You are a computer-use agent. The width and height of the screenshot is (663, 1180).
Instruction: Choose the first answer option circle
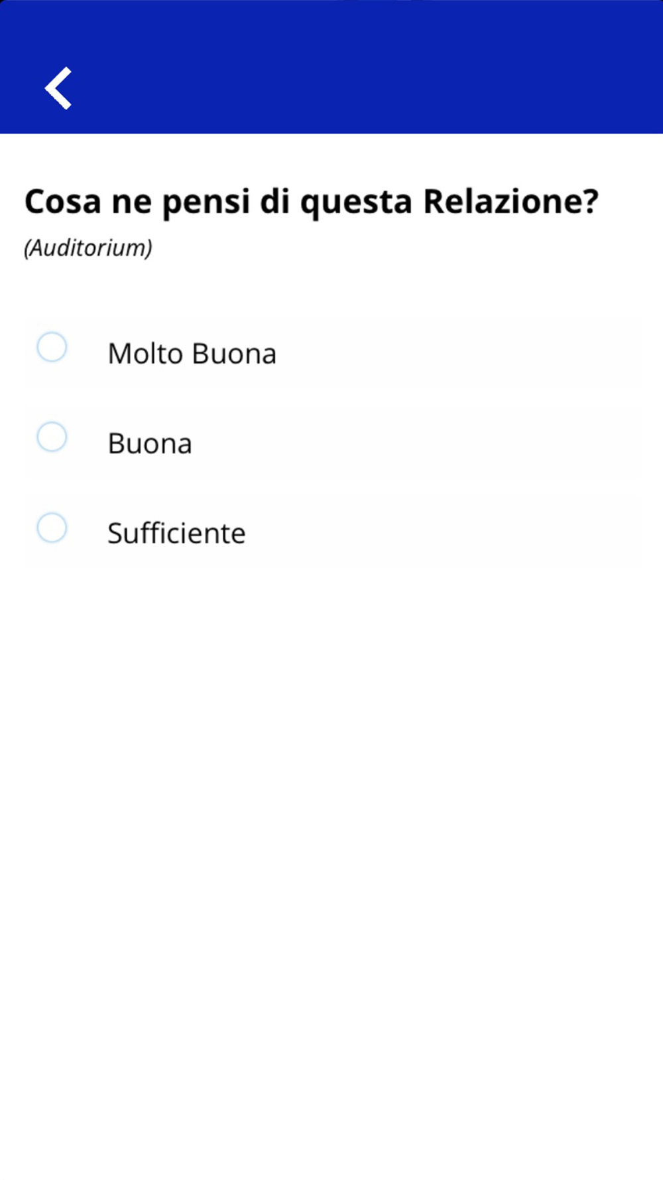(x=52, y=347)
